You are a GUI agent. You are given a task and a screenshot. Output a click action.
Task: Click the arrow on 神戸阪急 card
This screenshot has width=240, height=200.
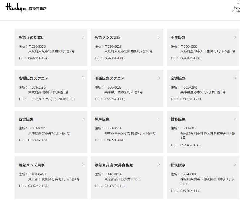pos(159,119)
